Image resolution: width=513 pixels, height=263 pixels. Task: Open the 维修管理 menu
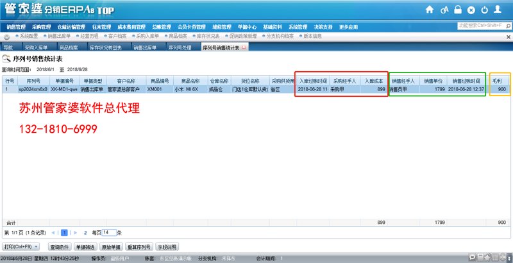(x=222, y=27)
